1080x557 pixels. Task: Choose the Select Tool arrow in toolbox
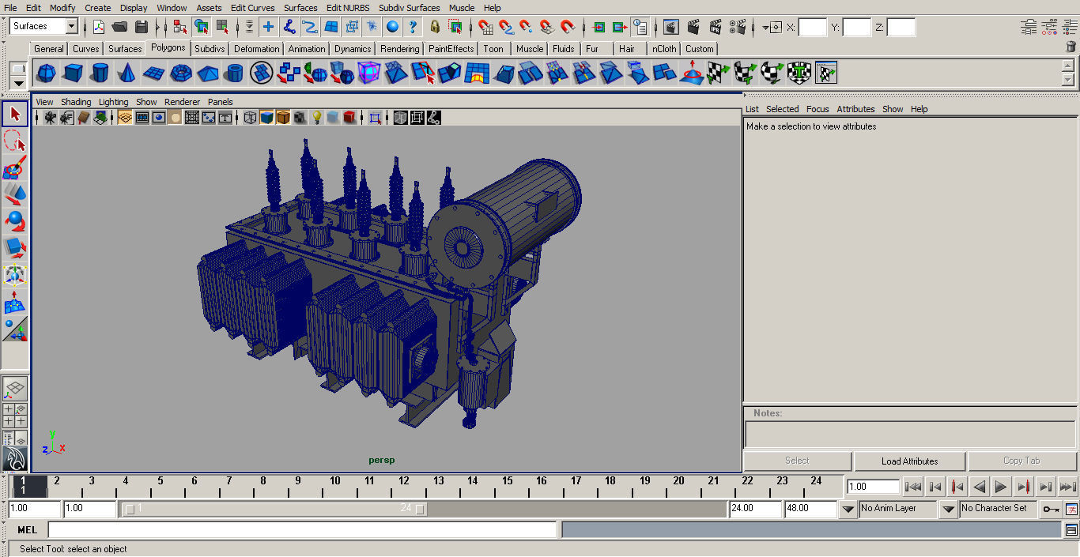coord(15,114)
